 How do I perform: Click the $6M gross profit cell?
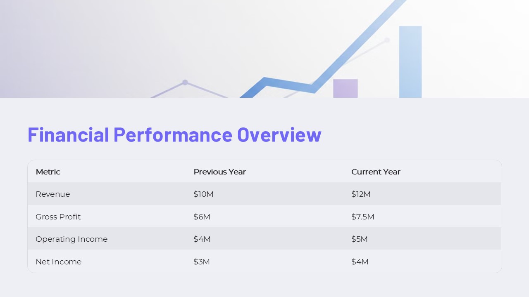click(x=202, y=217)
